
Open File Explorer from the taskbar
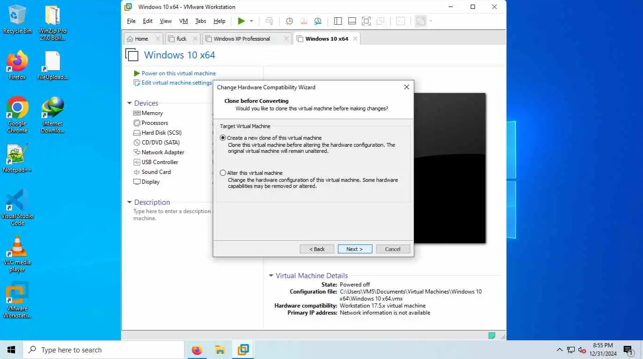point(220,350)
